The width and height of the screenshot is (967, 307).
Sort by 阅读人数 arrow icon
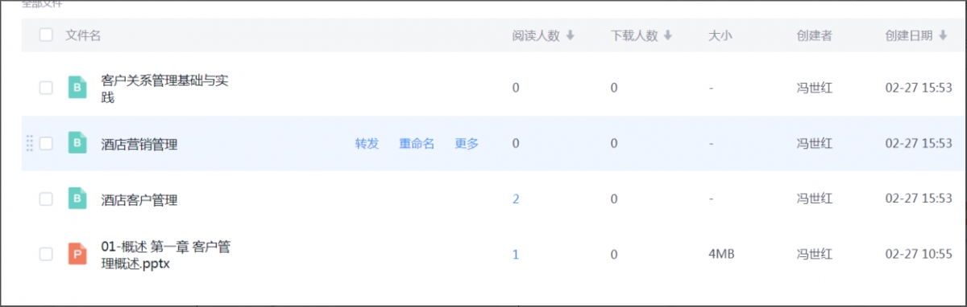(x=571, y=35)
